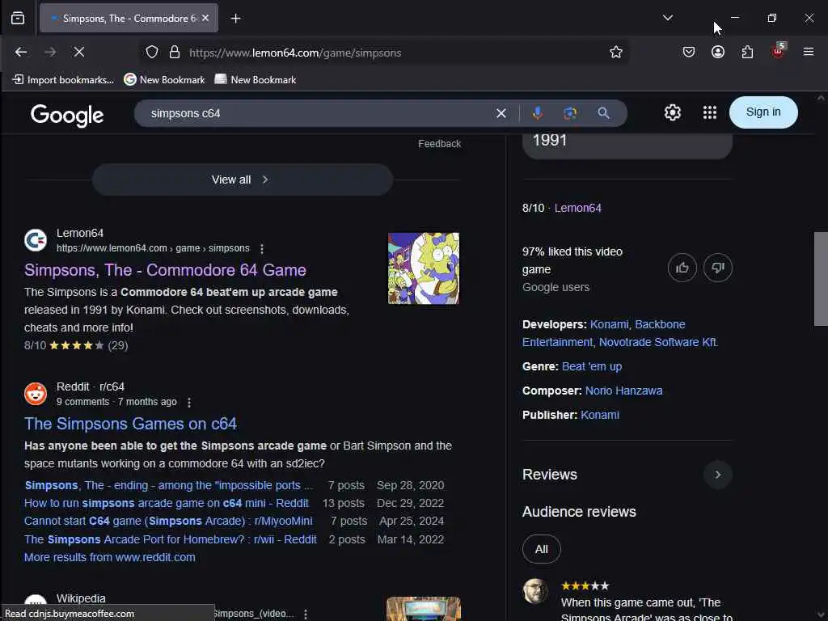This screenshot has width=828, height=621.
Task: Like this video game with thumbs up
Action: (682, 268)
